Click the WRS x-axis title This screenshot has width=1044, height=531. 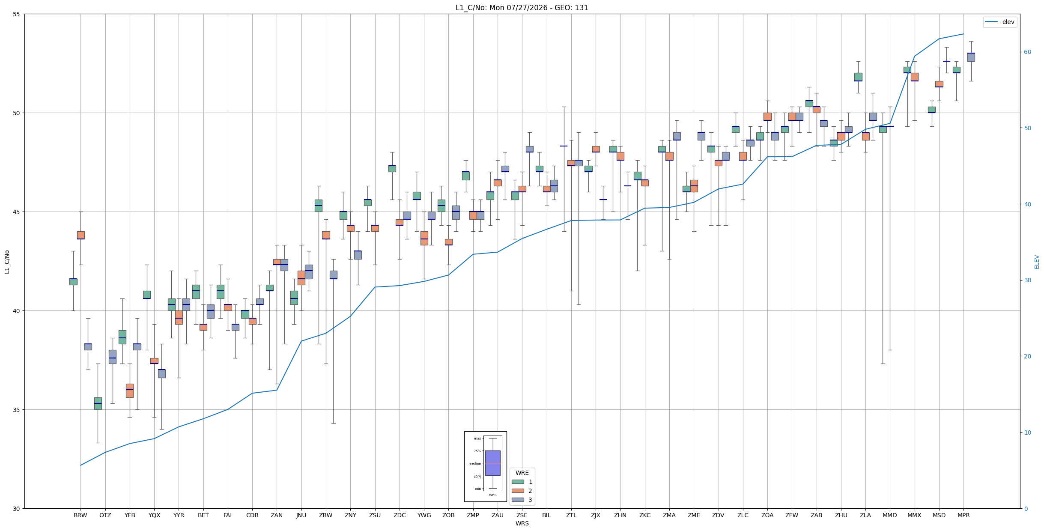522,523
